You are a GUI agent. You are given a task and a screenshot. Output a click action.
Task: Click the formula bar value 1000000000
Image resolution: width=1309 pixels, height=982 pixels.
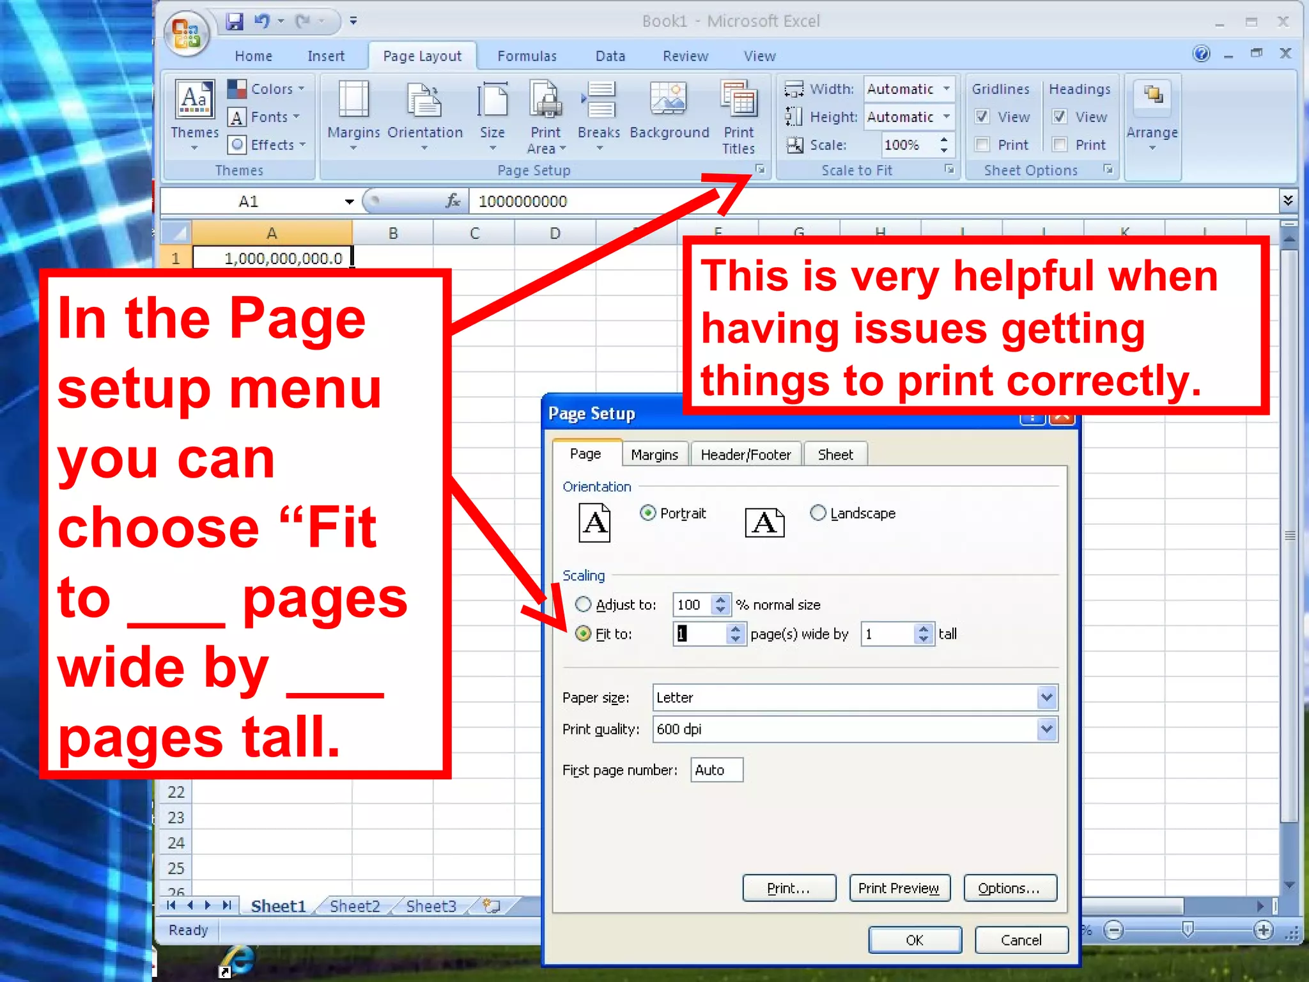tap(522, 201)
